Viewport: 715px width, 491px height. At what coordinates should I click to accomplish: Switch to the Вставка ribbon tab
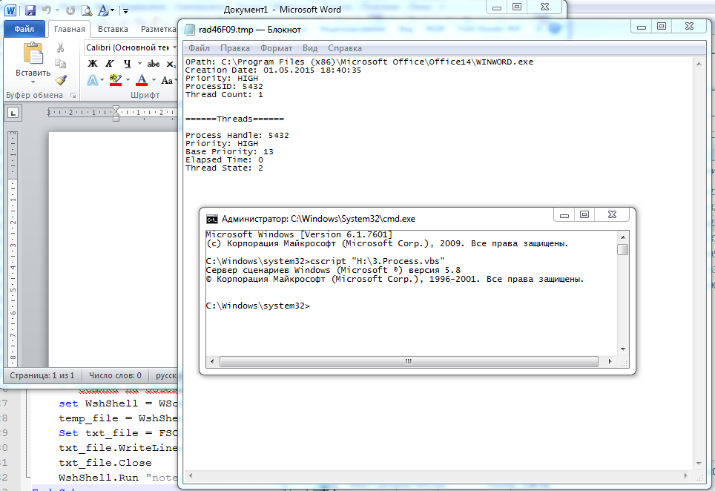point(113,29)
